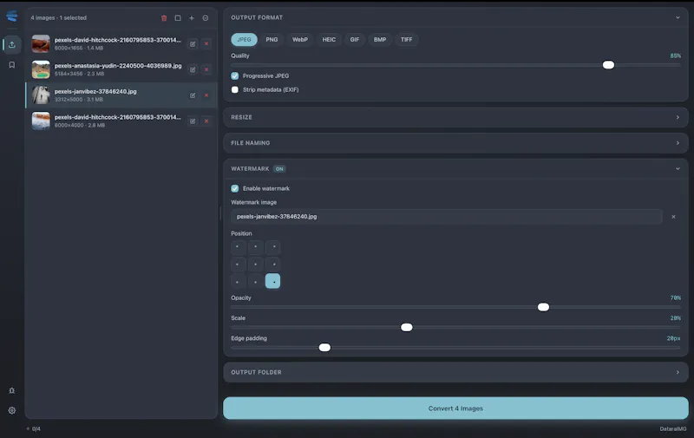Edit the anastasia-yudin image entry
Viewport: 694px width, 438px height.
pos(193,69)
